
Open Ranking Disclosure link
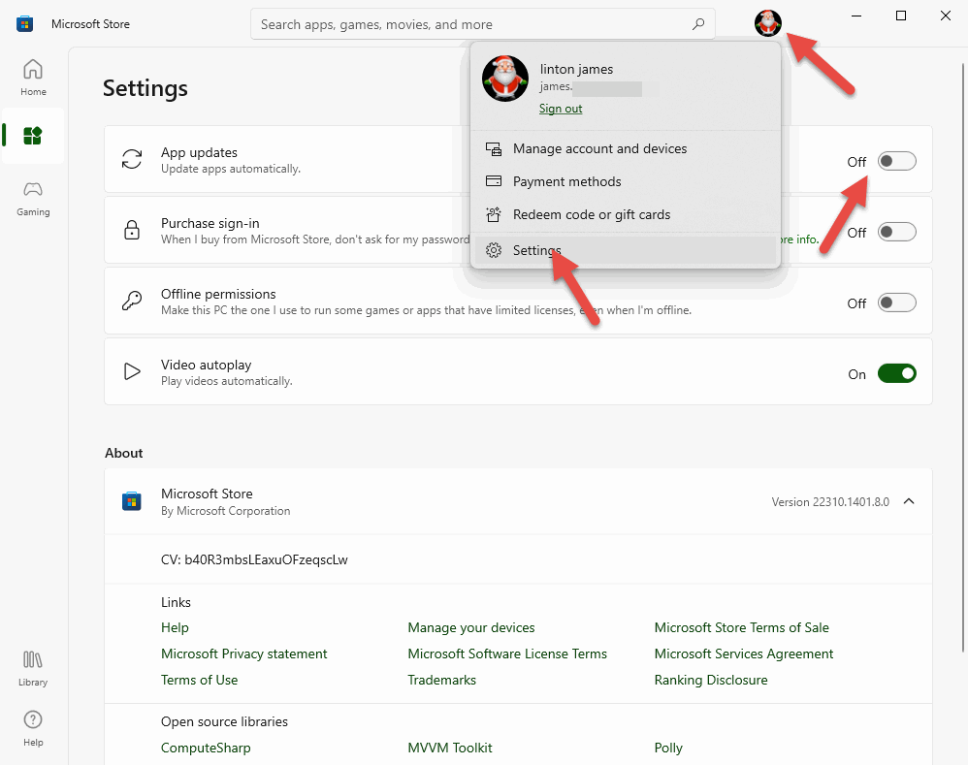point(711,680)
